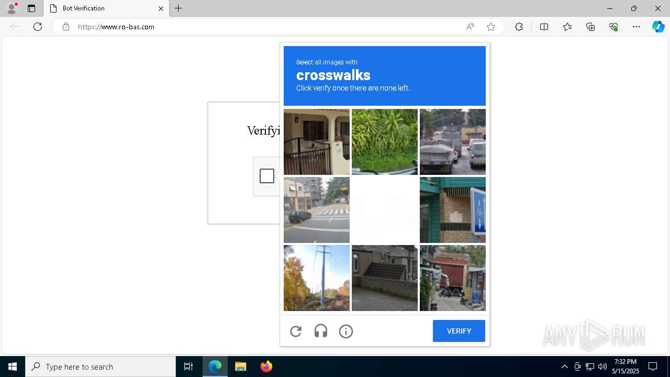670x377 pixels.
Task: Click the taskbar search box
Action: tap(100, 367)
